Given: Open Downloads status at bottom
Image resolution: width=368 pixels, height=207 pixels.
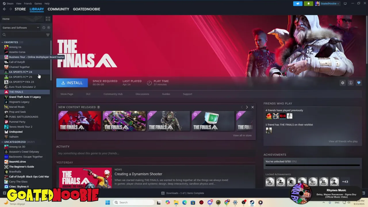Looking at the screenshot, I should tap(183, 193).
